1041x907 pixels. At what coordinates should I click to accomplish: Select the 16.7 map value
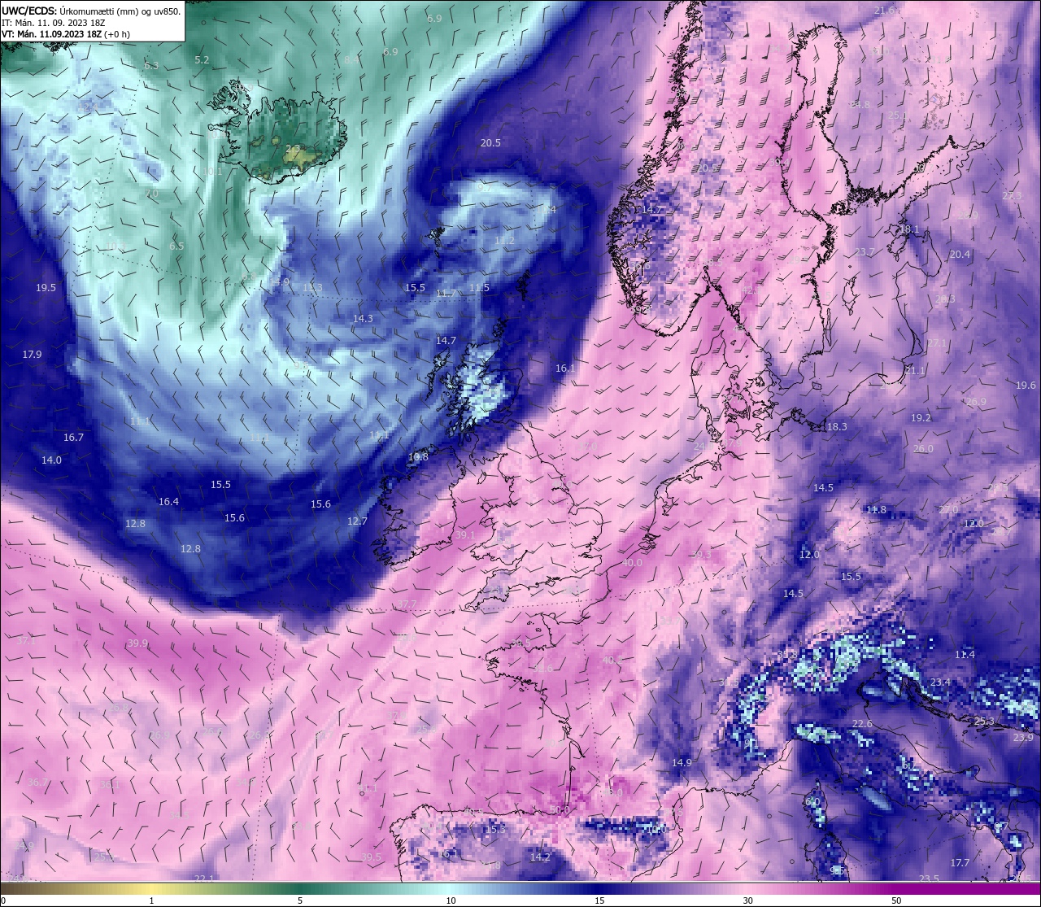click(73, 438)
